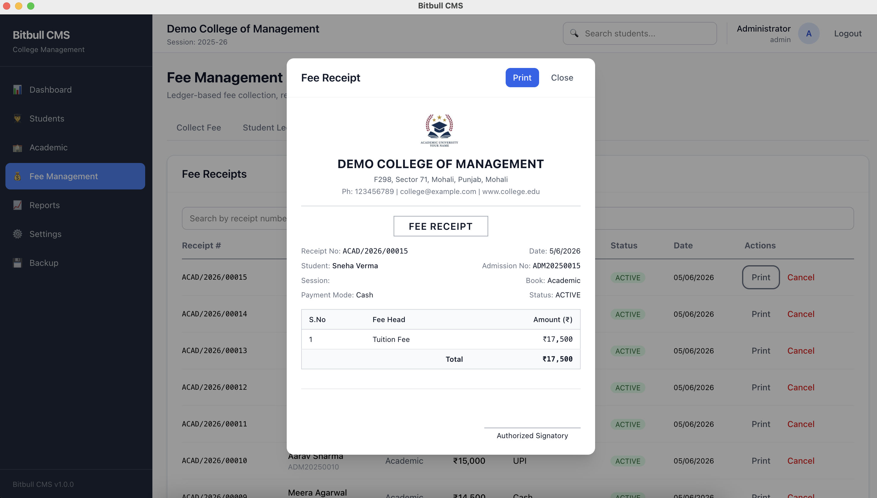Click Session: 2025-26 in the header
Viewport: 877px width, 498px height.
197,42
